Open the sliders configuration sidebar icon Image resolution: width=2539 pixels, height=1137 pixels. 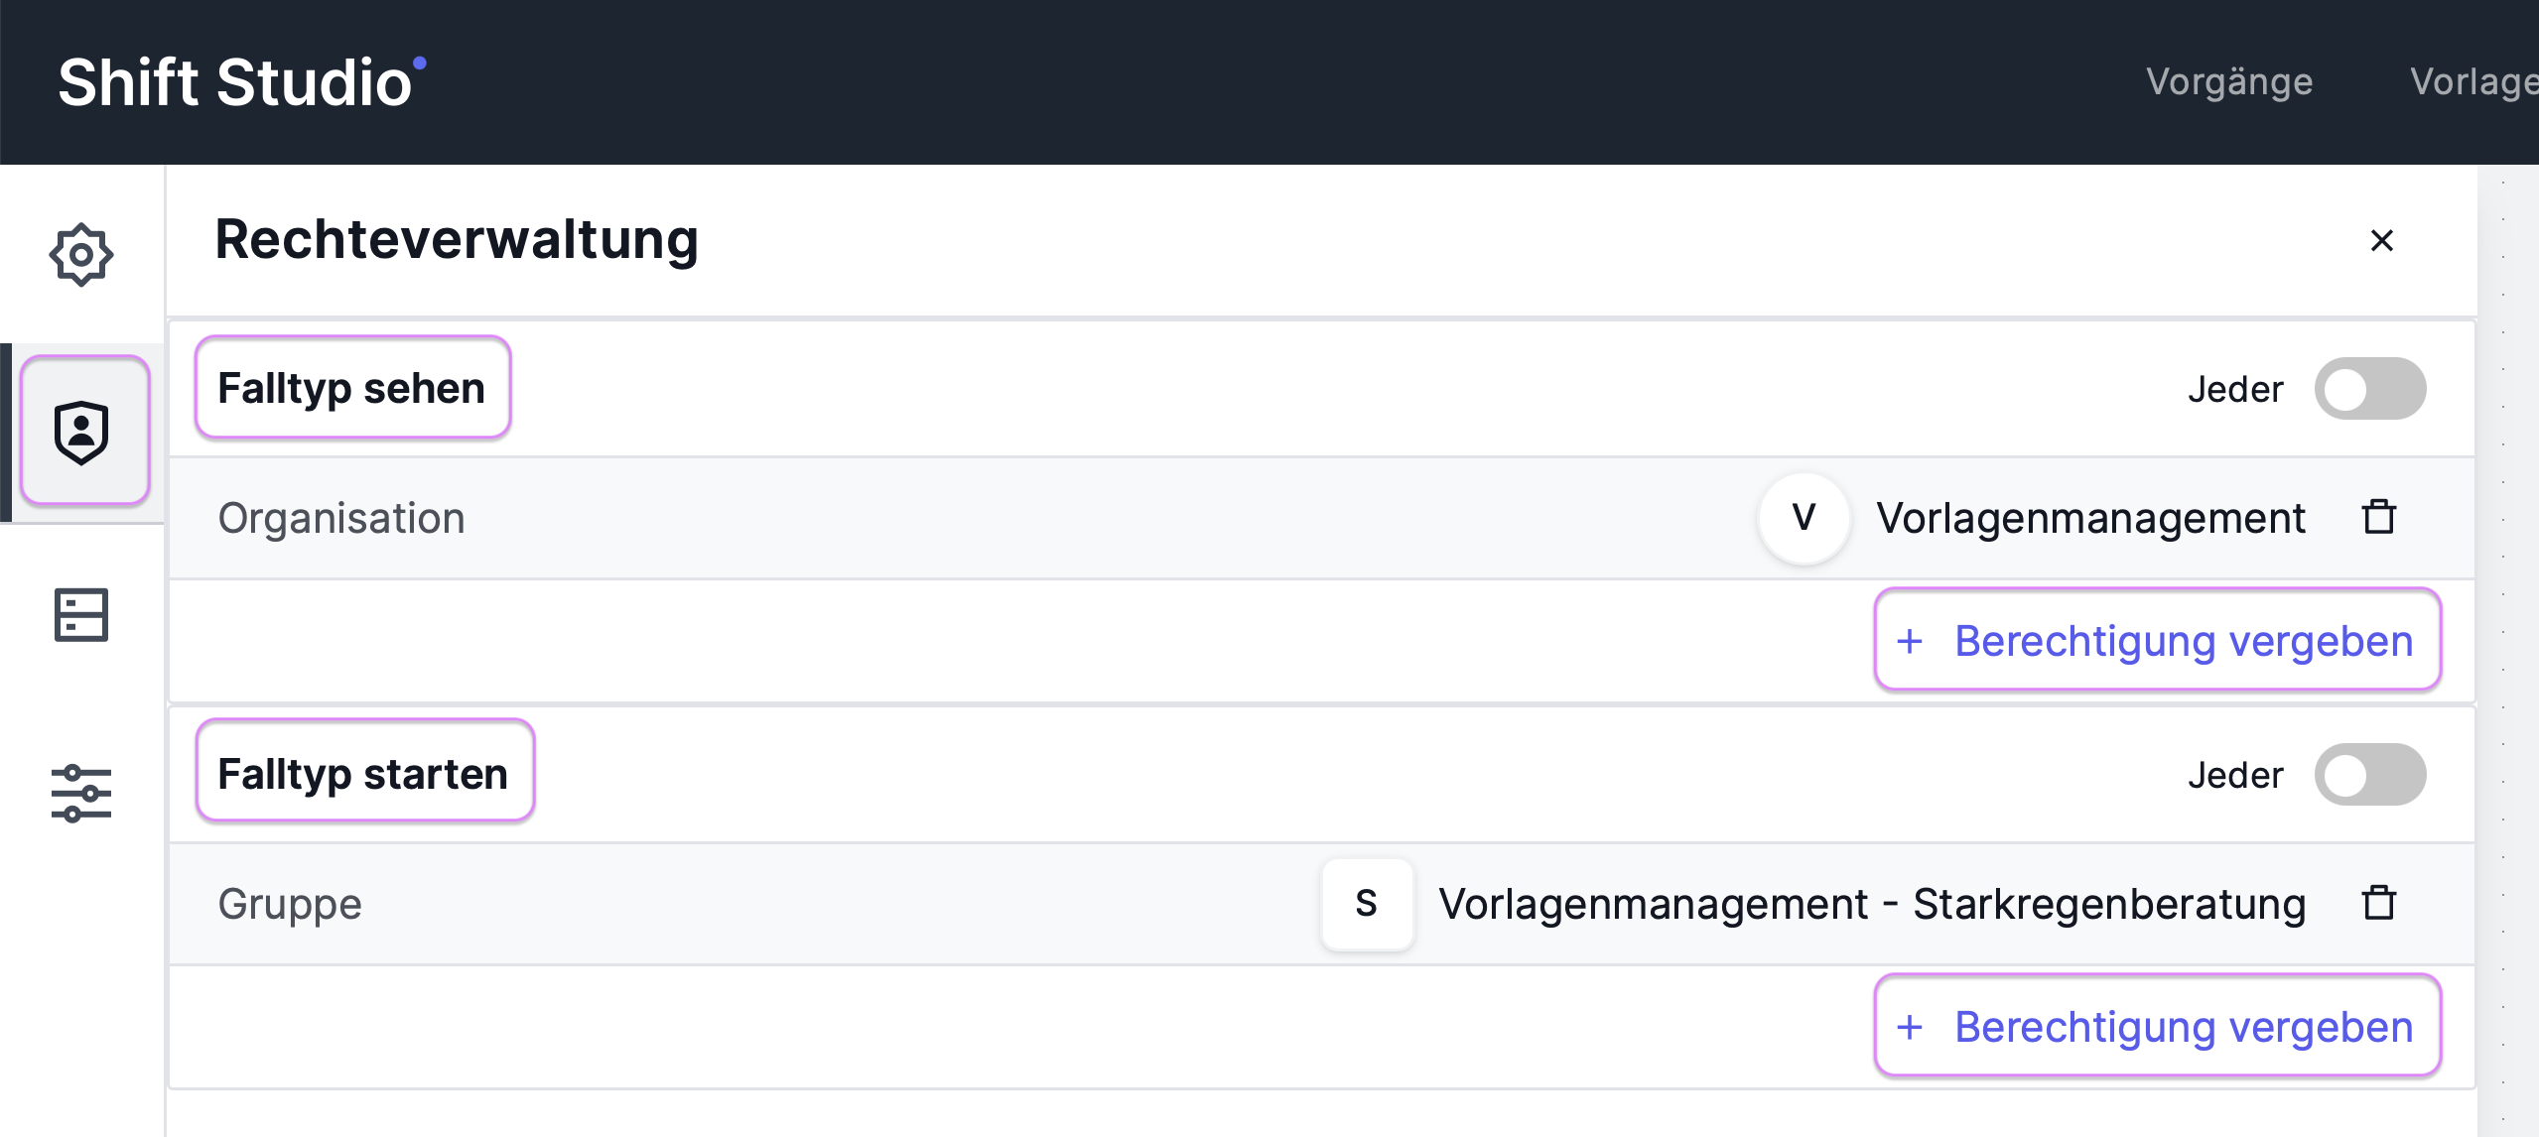(81, 793)
